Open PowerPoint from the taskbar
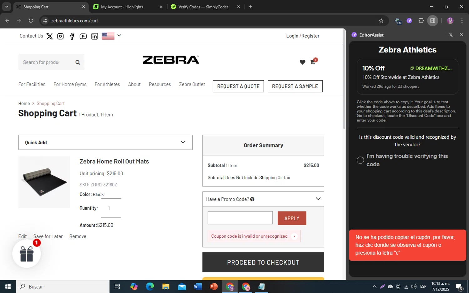This screenshot has height=293, width=469. point(214,286)
